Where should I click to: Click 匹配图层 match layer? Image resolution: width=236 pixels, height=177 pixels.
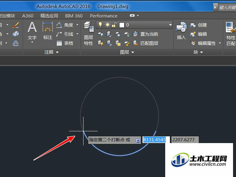[145, 43]
